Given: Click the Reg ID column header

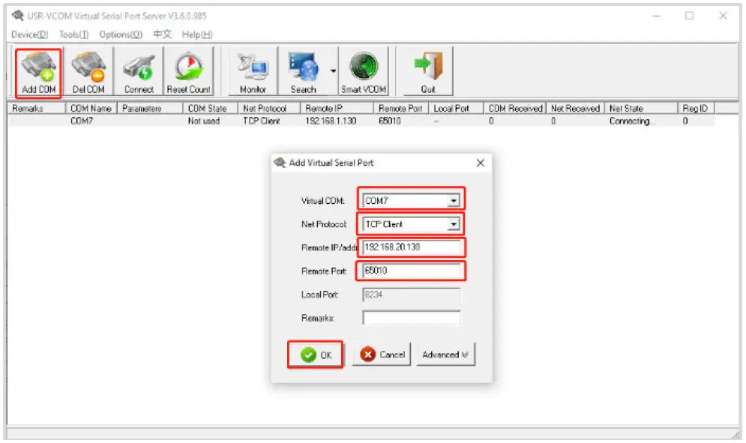Looking at the screenshot, I should [x=696, y=109].
